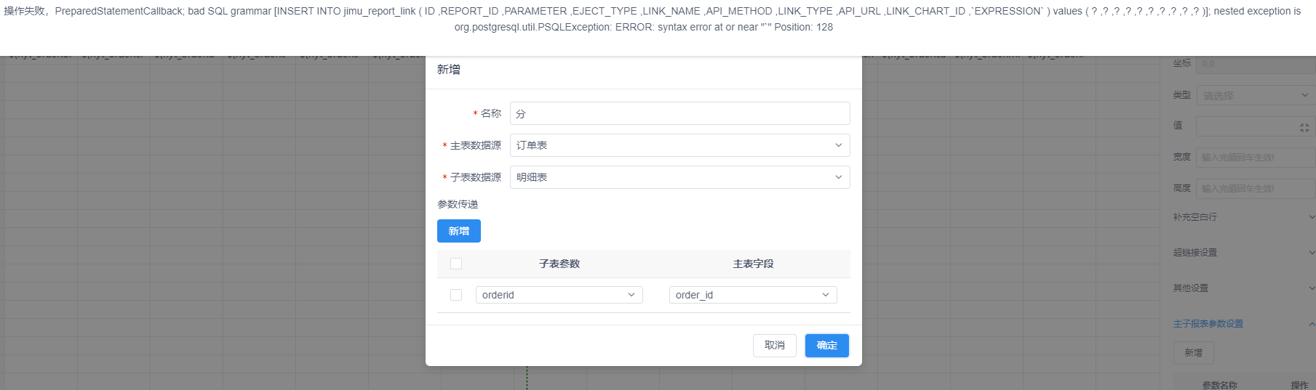
Task: Toggle the select-all checkbox in table header
Action: tap(456, 264)
